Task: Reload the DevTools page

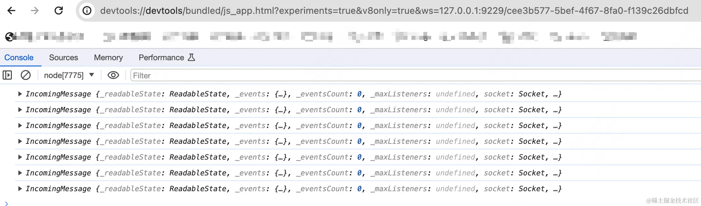Action: [x=59, y=11]
